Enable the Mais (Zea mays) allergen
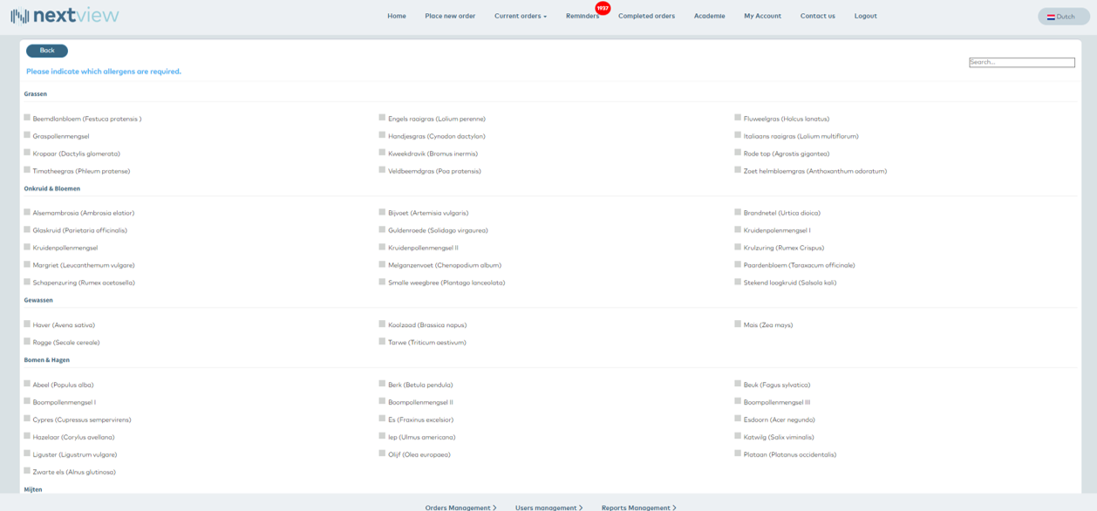The width and height of the screenshot is (1097, 511). click(x=738, y=324)
